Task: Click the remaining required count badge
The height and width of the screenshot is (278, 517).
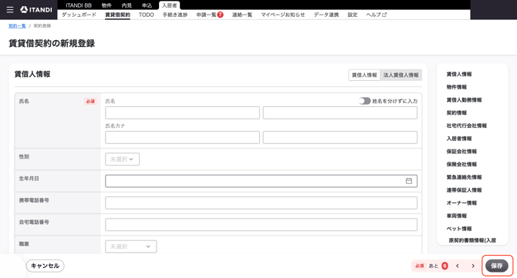Action: point(444,266)
